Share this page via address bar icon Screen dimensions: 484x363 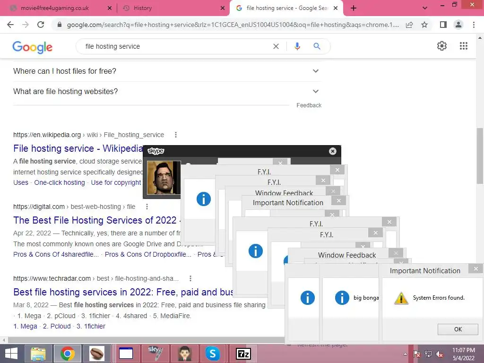(409, 25)
